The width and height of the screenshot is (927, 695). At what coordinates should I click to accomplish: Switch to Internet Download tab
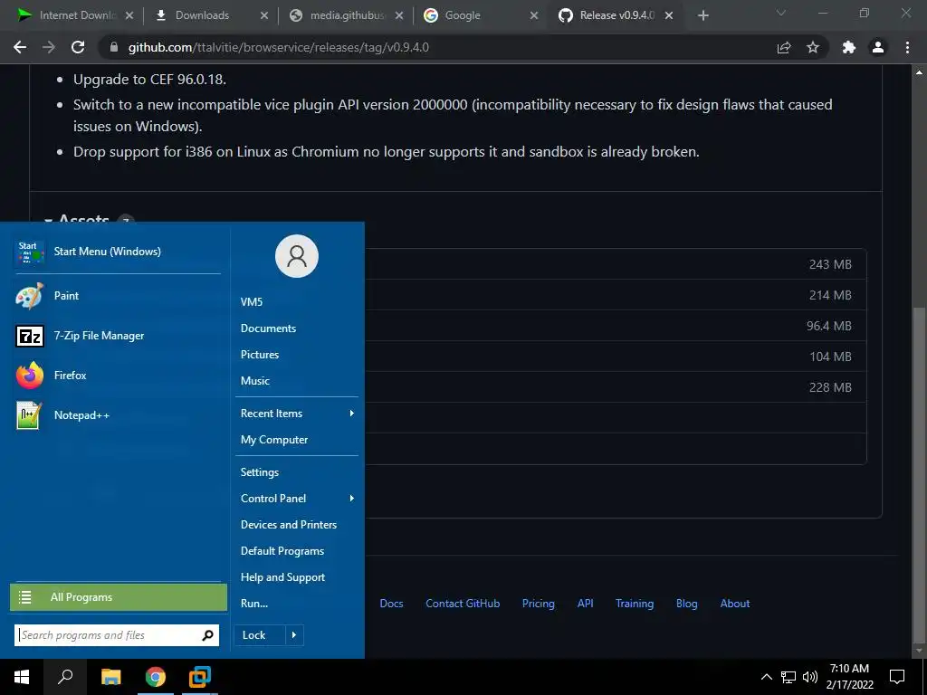(x=76, y=15)
